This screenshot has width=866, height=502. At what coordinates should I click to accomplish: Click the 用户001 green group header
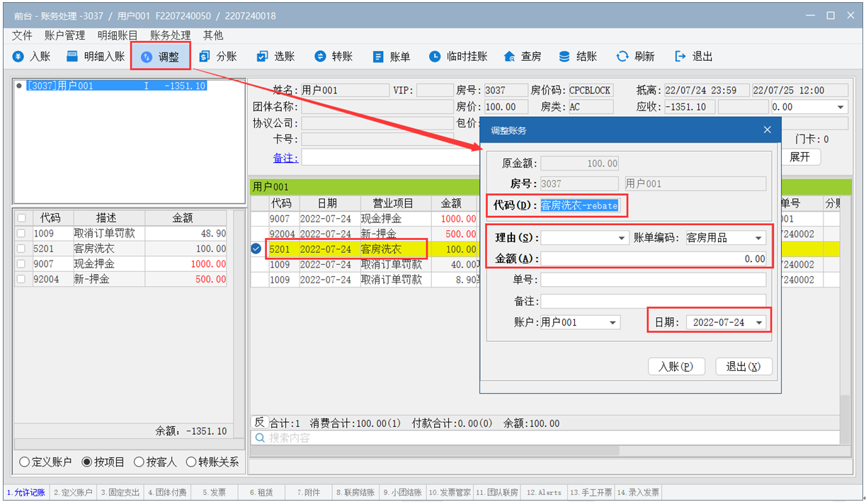pyautogui.click(x=551, y=187)
